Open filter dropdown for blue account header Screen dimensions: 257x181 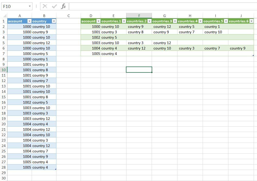[x=29, y=21]
